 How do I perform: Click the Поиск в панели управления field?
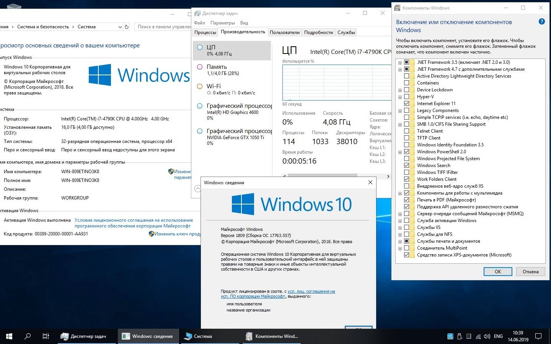(x=164, y=27)
